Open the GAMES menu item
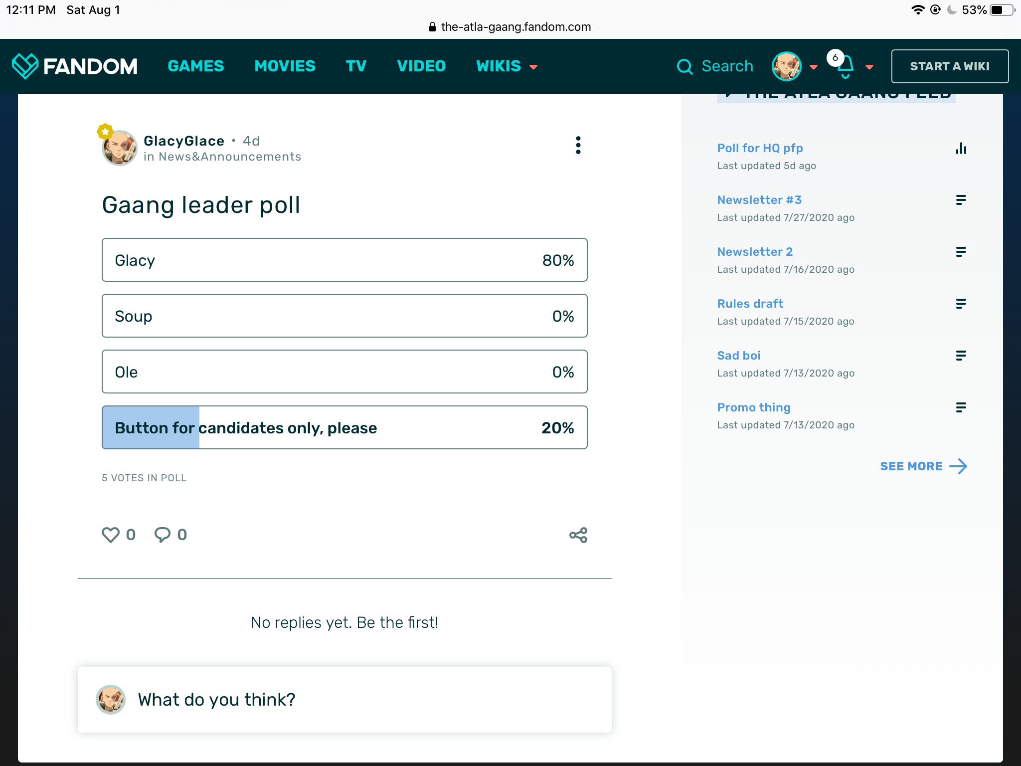 (x=195, y=66)
